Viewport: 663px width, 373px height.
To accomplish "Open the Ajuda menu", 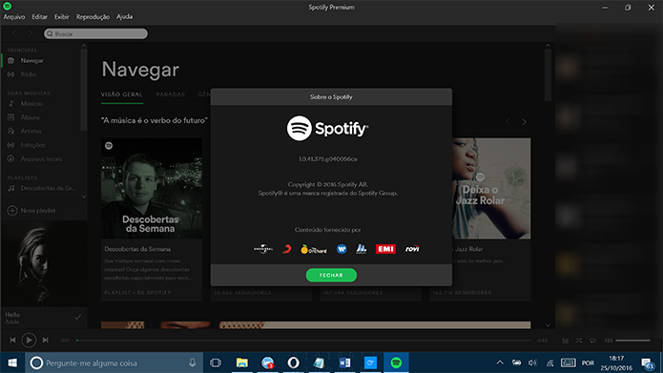I will click(124, 17).
